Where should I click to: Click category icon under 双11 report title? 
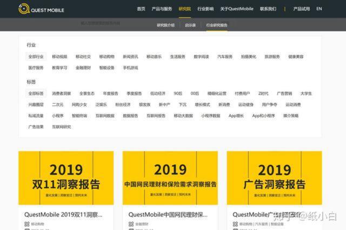[x=27, y=224]
